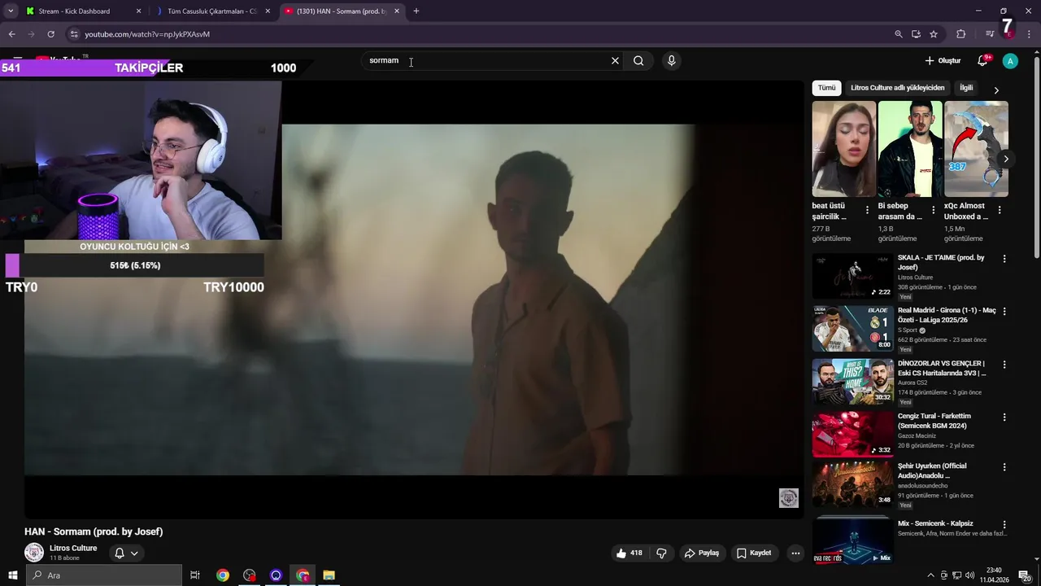Open options for Şehir Uyurken video
The height and width of the screenshot is (586, 1041).
[x=1004, y=467]
